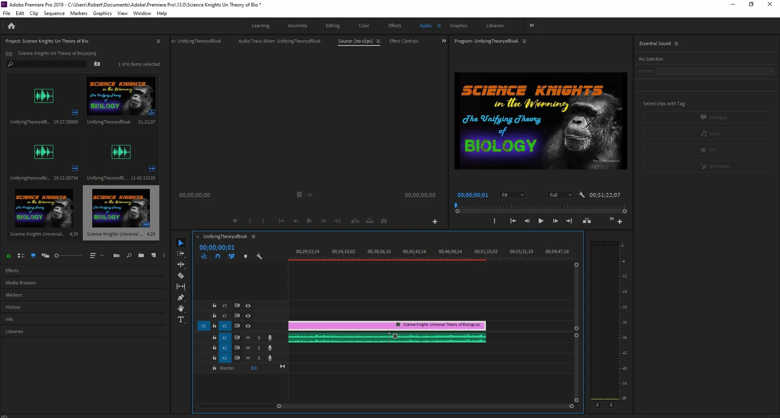Toggle Project panel read/write lock
The width and height of the screenshot is (780, 418).
(x=9, y=256)
